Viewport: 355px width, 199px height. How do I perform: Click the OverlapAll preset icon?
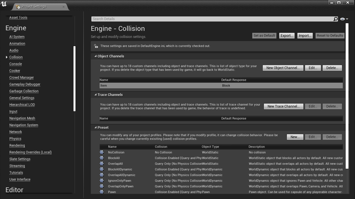[102, 164]
